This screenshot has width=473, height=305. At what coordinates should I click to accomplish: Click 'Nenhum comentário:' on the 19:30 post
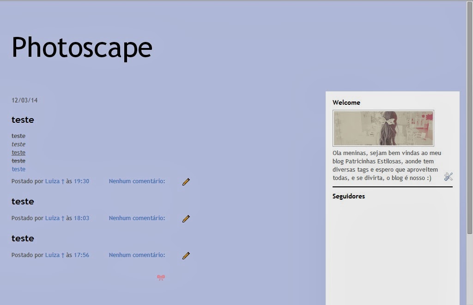pyautogui.click(x=137, y=181)
